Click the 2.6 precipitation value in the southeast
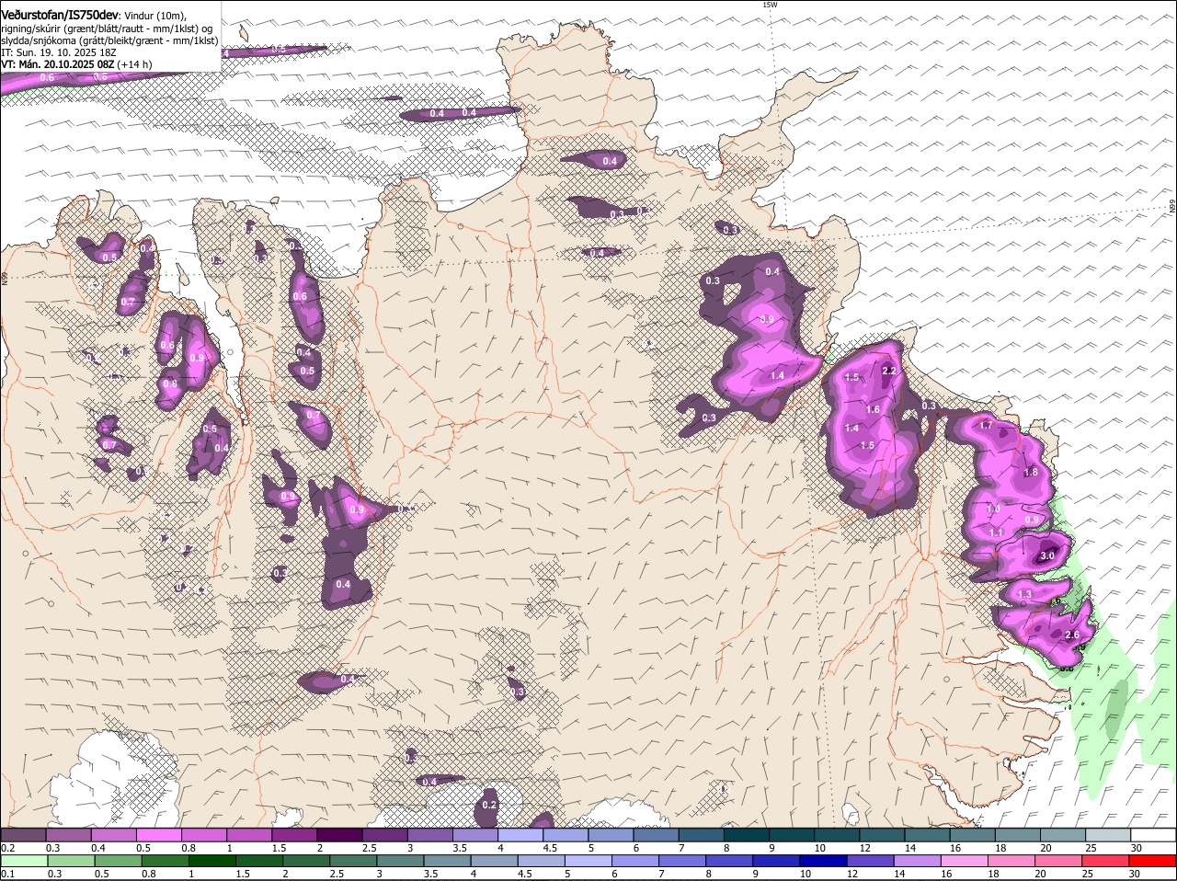Viewport: 1177px width, 881px height. (x=1071, y=635)
